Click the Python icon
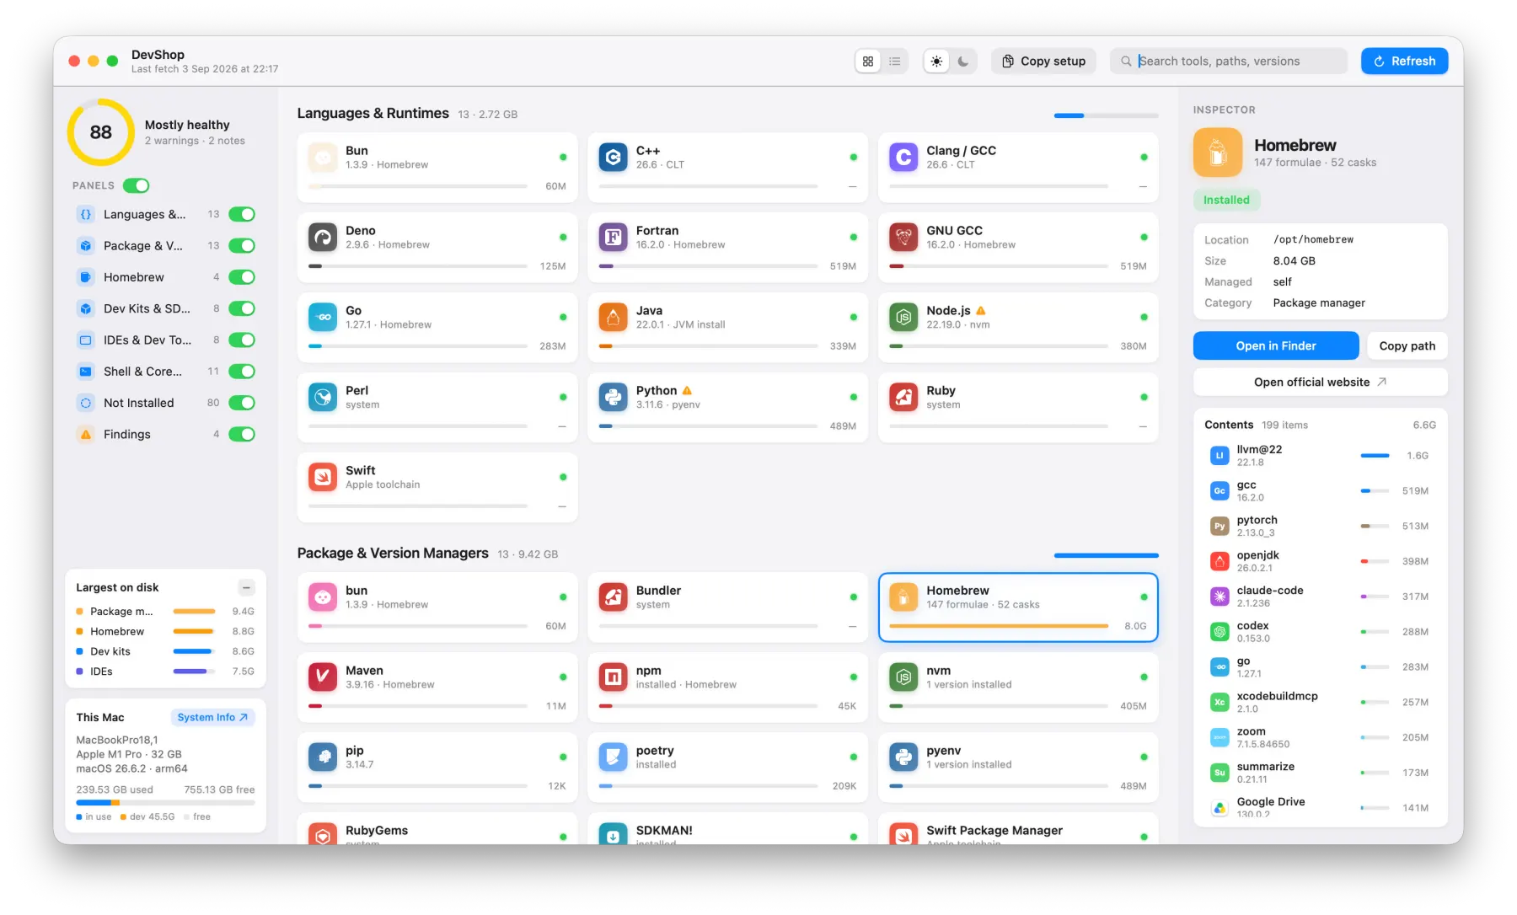This screenshot has width=1517, height=915. pyautogui.click(x=614, y=398)
